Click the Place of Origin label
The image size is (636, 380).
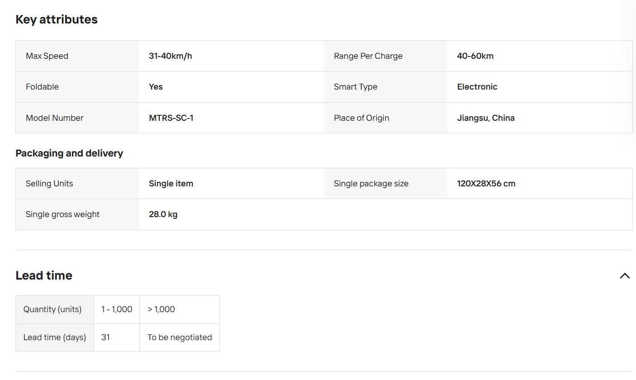pos(361,118)
